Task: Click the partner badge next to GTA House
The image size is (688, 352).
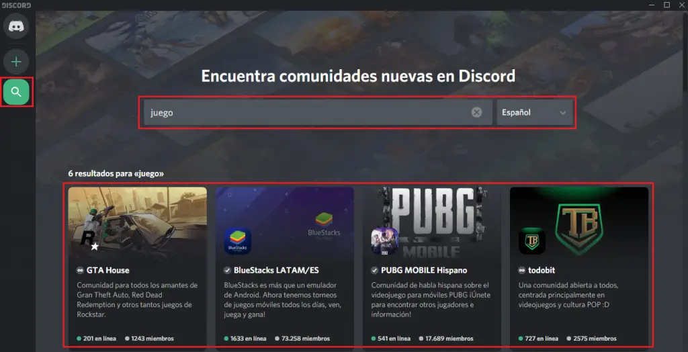Action: pyautogui.click(x=80, y=270)
